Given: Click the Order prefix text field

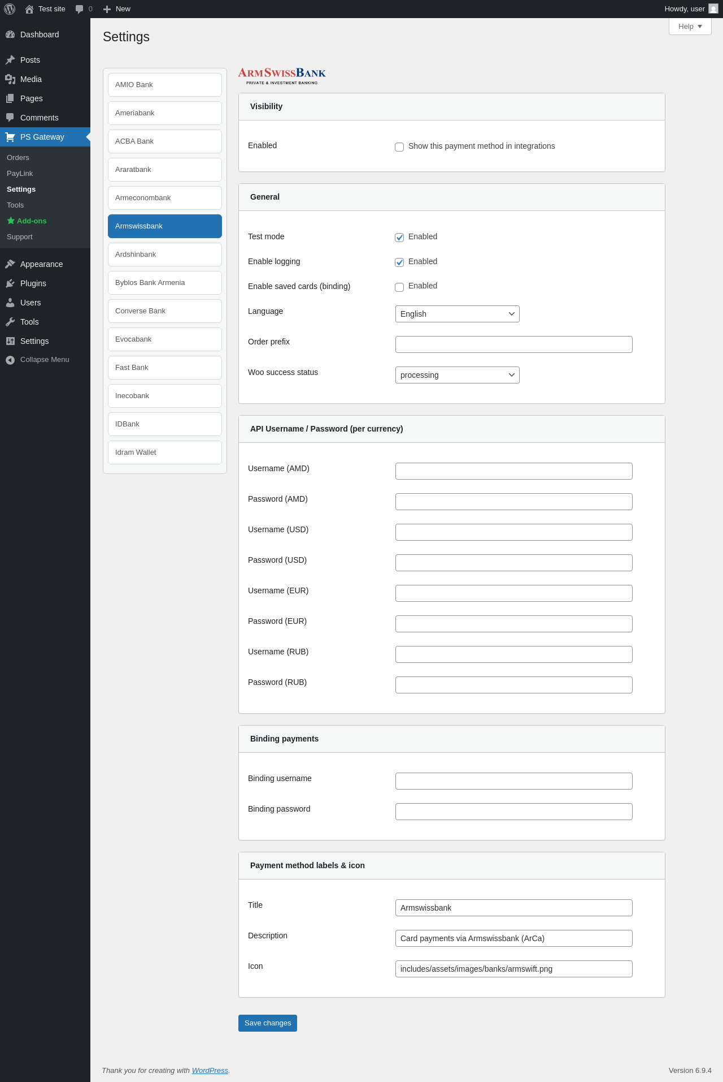Looking at the screenshot, I should (x=513, y=344).
